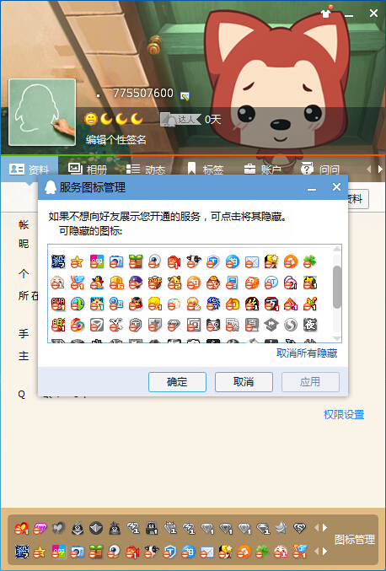Viewport: 386px width, 571px height.
Task: Click the edit note icon beside number 775507600
Action: click(185, 96)
